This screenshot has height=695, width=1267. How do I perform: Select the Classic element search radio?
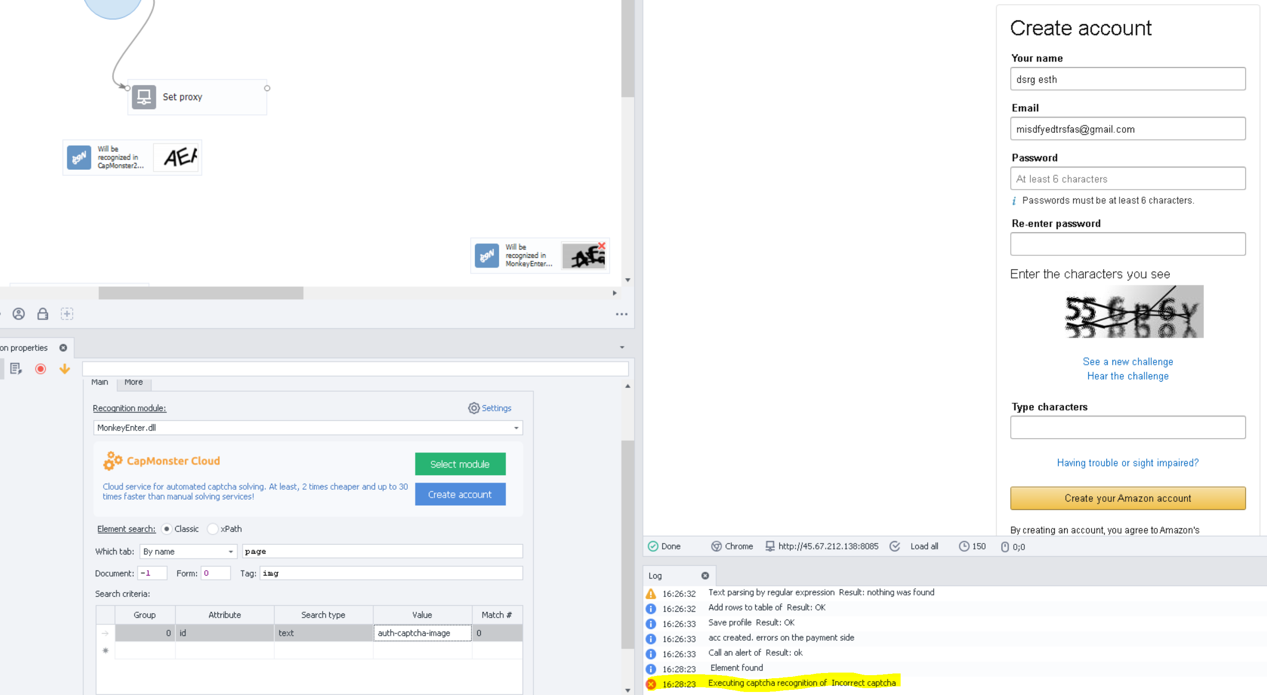(x=166, y=529)
